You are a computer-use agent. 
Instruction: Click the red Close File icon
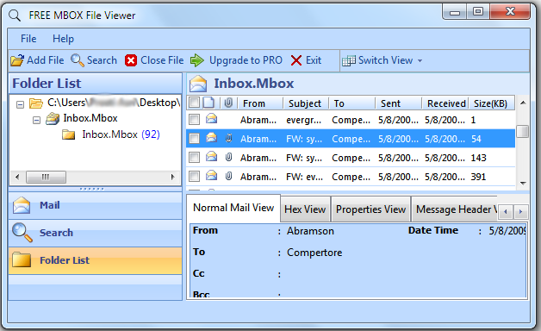pyautogui.click(x=131, y=60)
